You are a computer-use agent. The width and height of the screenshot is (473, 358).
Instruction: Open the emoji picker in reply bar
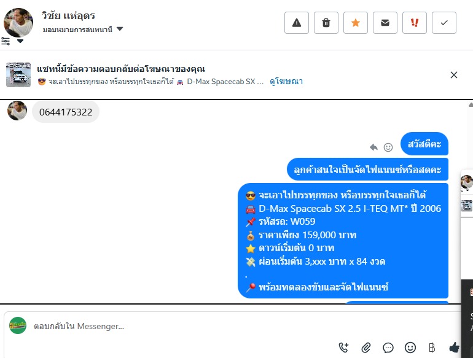[x=410, y=348]
